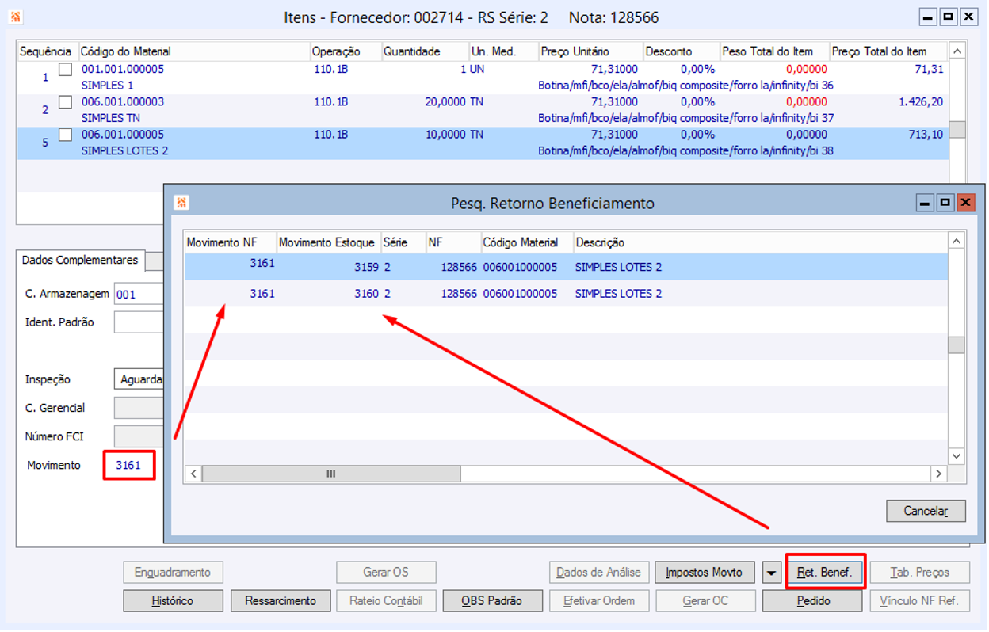The height and width of the screenshot is (632, 989).
Task: Tick the checkbox for sequence 5 item
Action: click(66, 134)
